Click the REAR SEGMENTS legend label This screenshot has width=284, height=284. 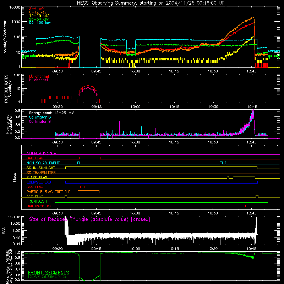pyautogui.click(x=47, y=276)
